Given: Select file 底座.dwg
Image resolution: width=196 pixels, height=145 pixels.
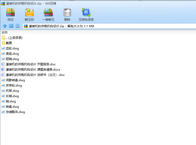Looking at the screenshot, I should (x=10, y=54).
